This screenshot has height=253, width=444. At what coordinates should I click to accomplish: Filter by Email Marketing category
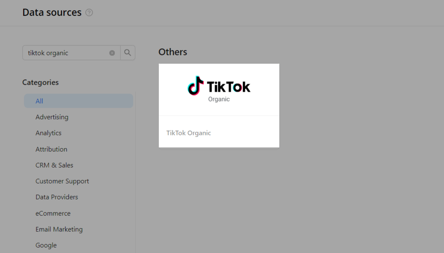pos(59,229)
